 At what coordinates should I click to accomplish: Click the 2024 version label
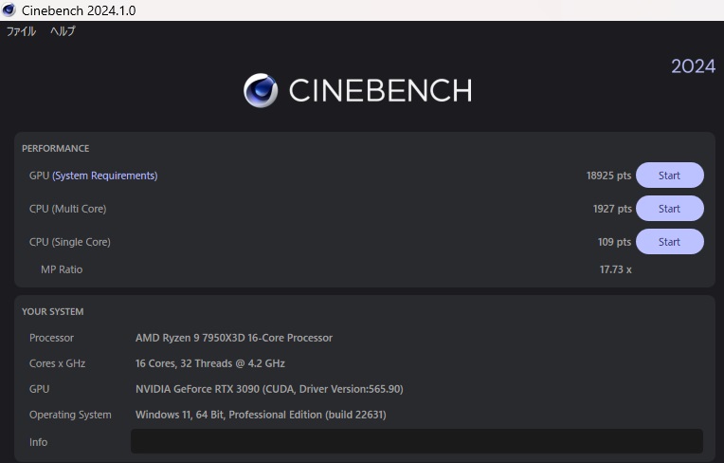693,66
